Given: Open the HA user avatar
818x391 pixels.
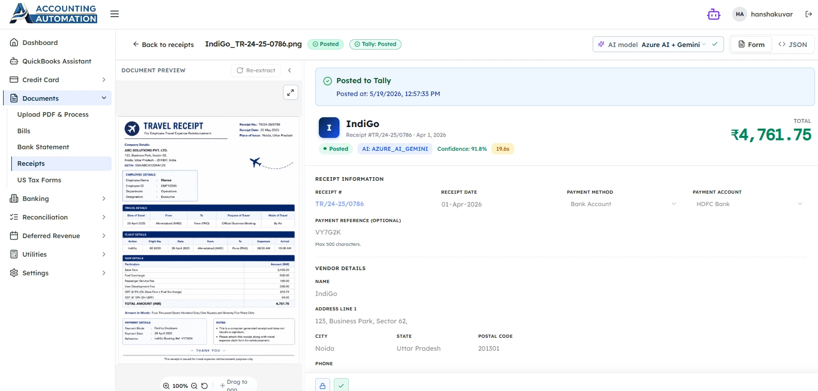Looking at the screenshot, I should pyautogui.click(x=740, y=14).
